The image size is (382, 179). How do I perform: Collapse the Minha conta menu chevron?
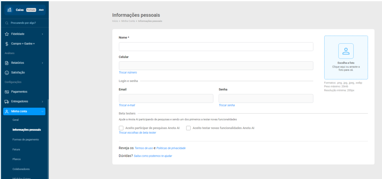coord(43,112)
